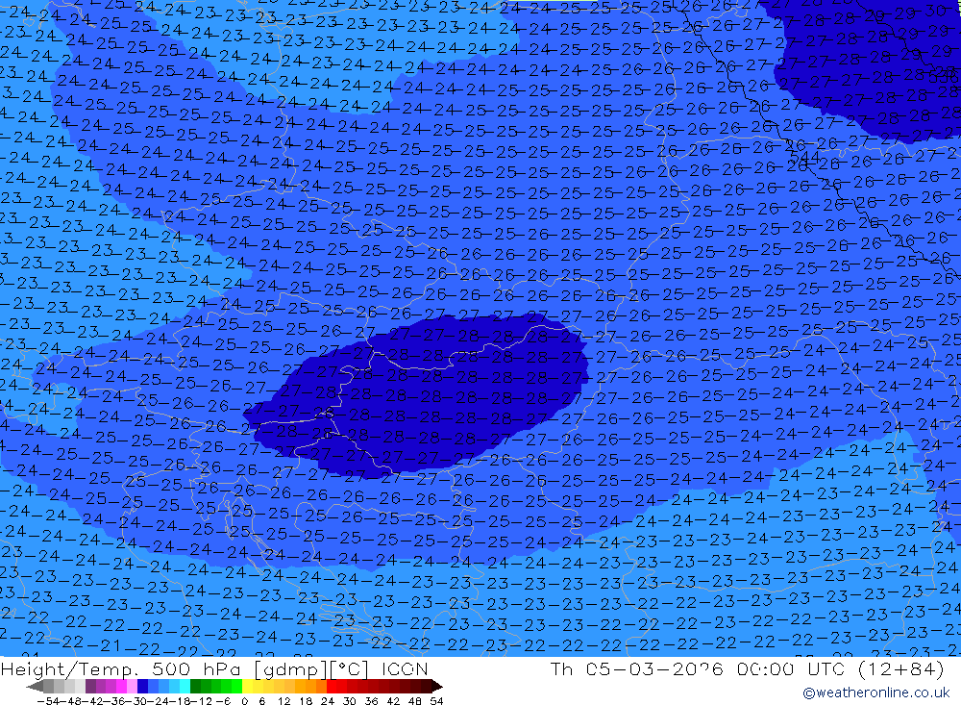Click the weatheronline.co.uk copyright link

[875, 692]
